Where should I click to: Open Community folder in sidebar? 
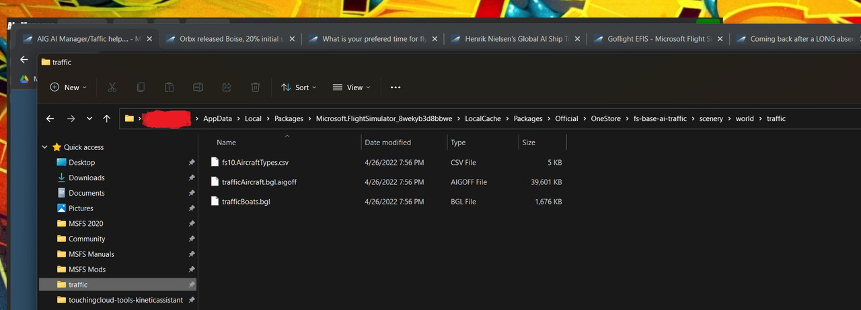tap(87, 239)
